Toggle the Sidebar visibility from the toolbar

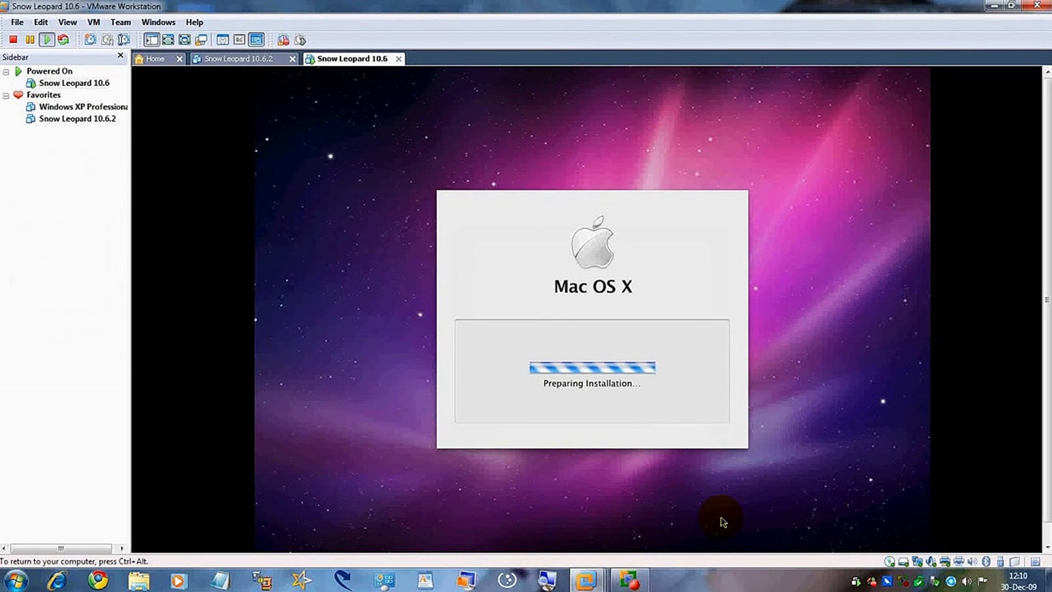pyautogui.click(x=151, y=39)
